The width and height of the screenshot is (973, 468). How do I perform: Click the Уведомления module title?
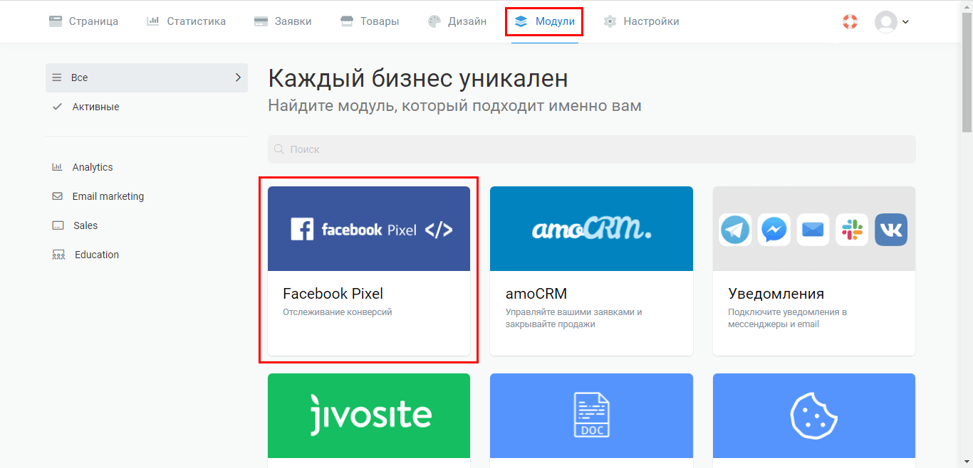[x=776, y=294]
